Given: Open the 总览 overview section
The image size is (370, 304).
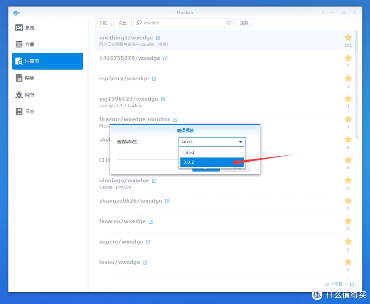Looking at the screenshot, I should (x=48, y=28).
